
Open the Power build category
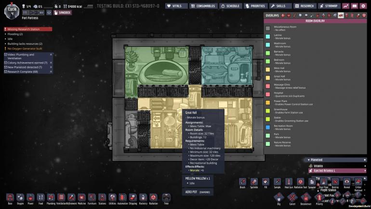[x=30, y=198]
